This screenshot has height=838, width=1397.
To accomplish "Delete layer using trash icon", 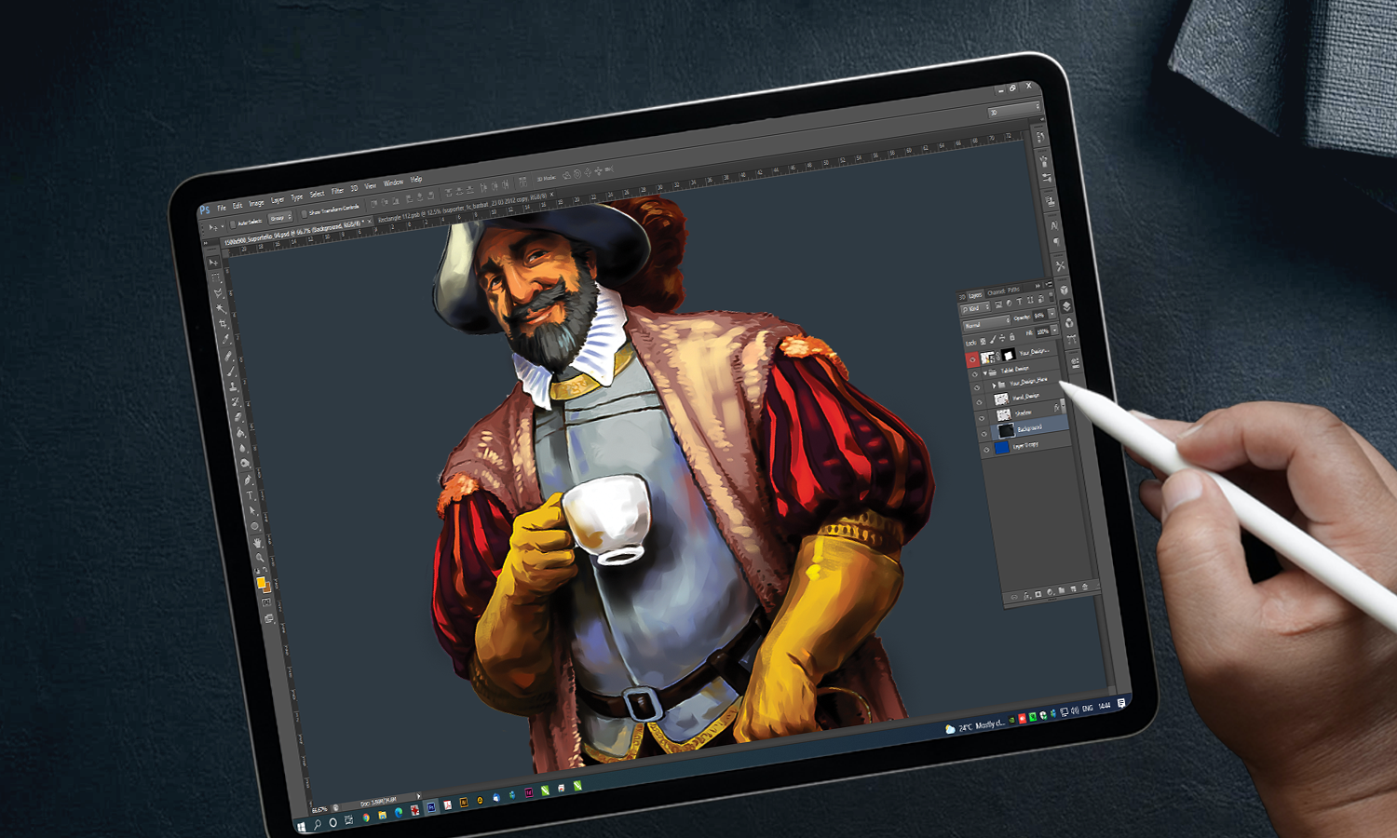I will pyautogui.click(x=1085, y=587).
